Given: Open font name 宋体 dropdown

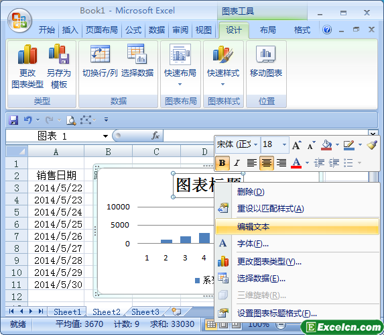Looking at the screenshot, I should pos(256,144).
